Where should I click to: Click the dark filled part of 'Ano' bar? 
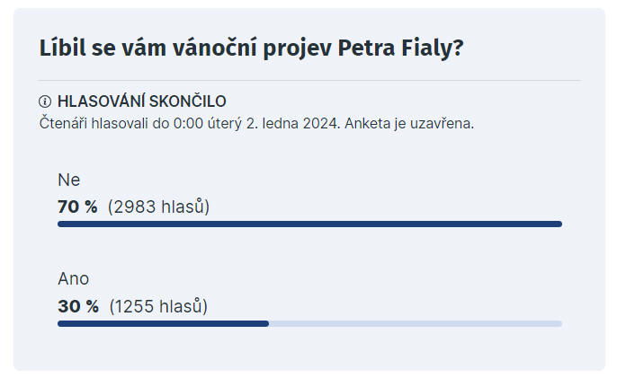[x=163, y=324]
